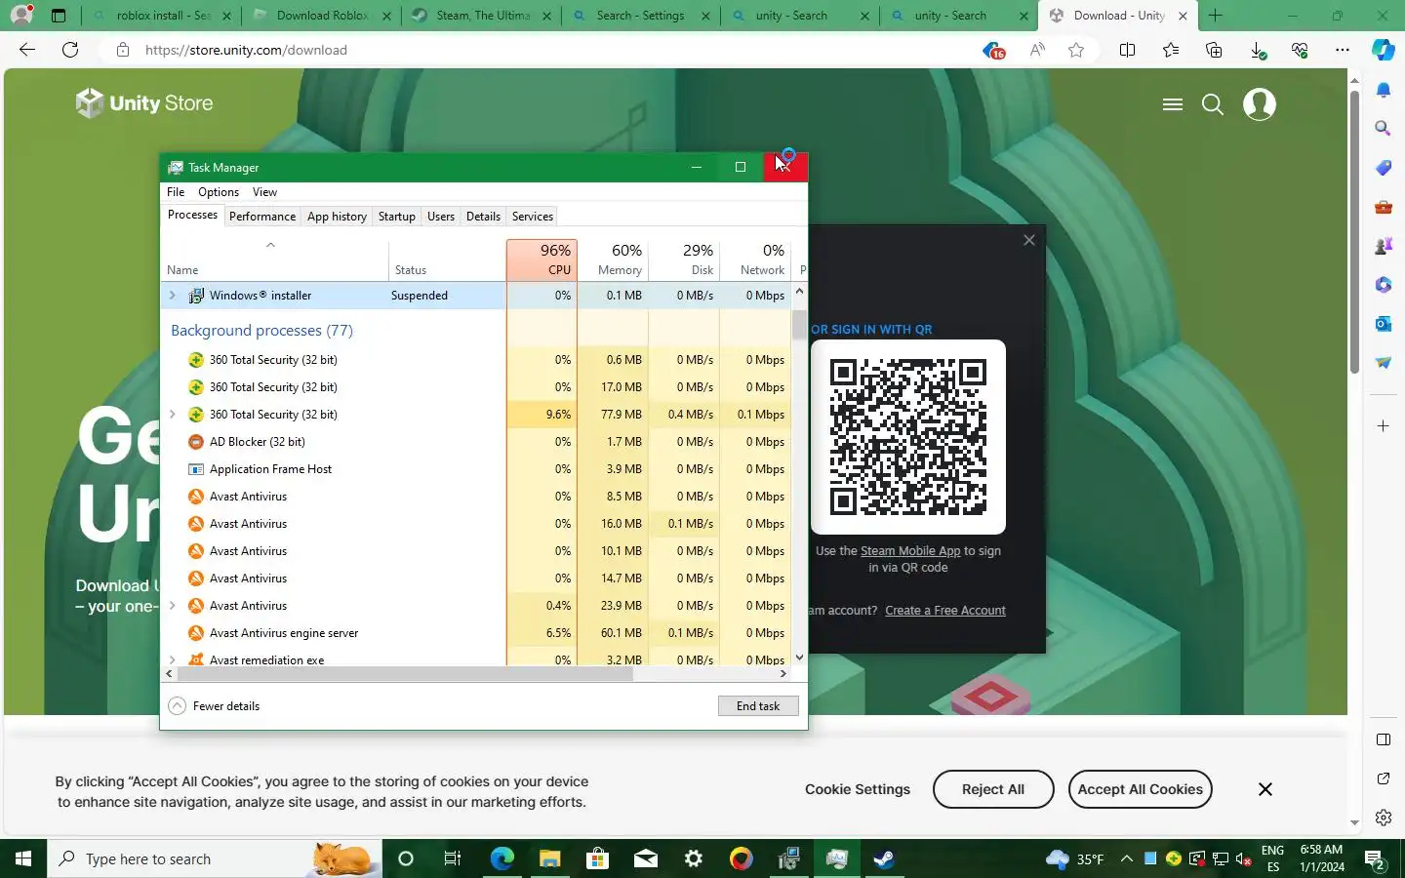Screen dimensions: 1405x878
Task: Click the Type here to search box
Action: coord(215,858)
